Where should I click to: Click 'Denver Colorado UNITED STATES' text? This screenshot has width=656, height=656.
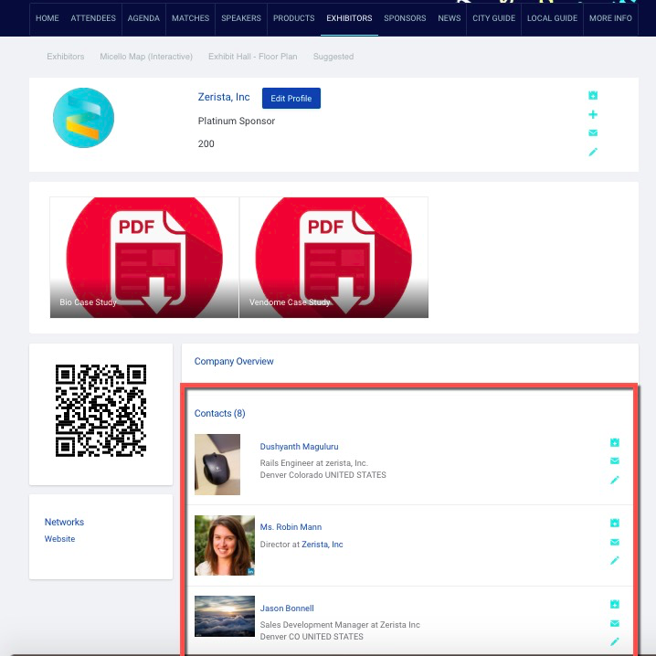tap(323, 475)
